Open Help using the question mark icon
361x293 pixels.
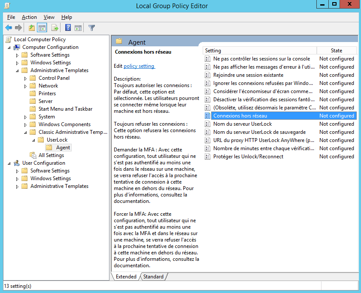point(68,28)
